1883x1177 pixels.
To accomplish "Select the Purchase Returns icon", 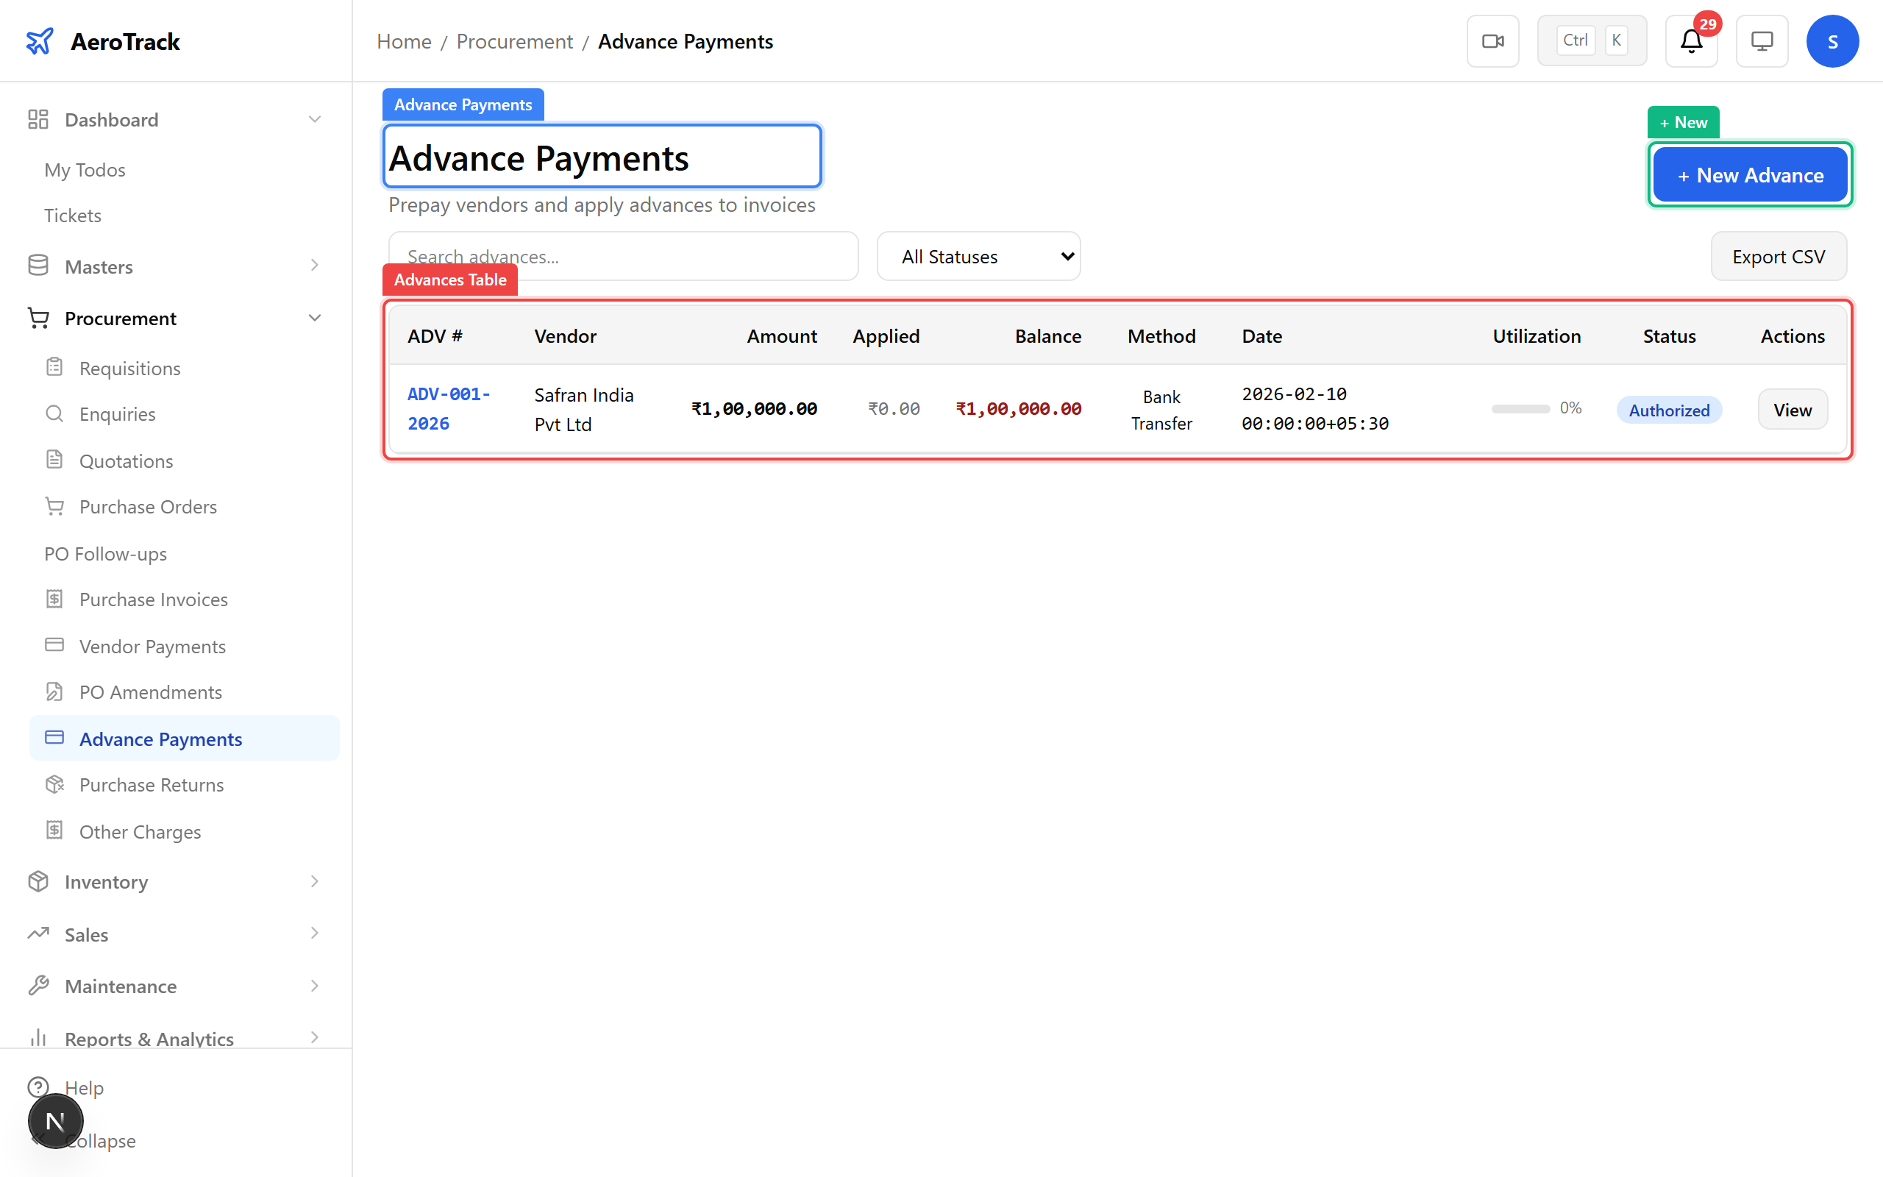I will (x=54, y=784).
